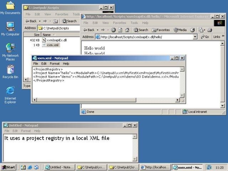The image size is (228, 171).
Task: Open Media in the Internet Explorer toolbar
Action: point(180,30)
